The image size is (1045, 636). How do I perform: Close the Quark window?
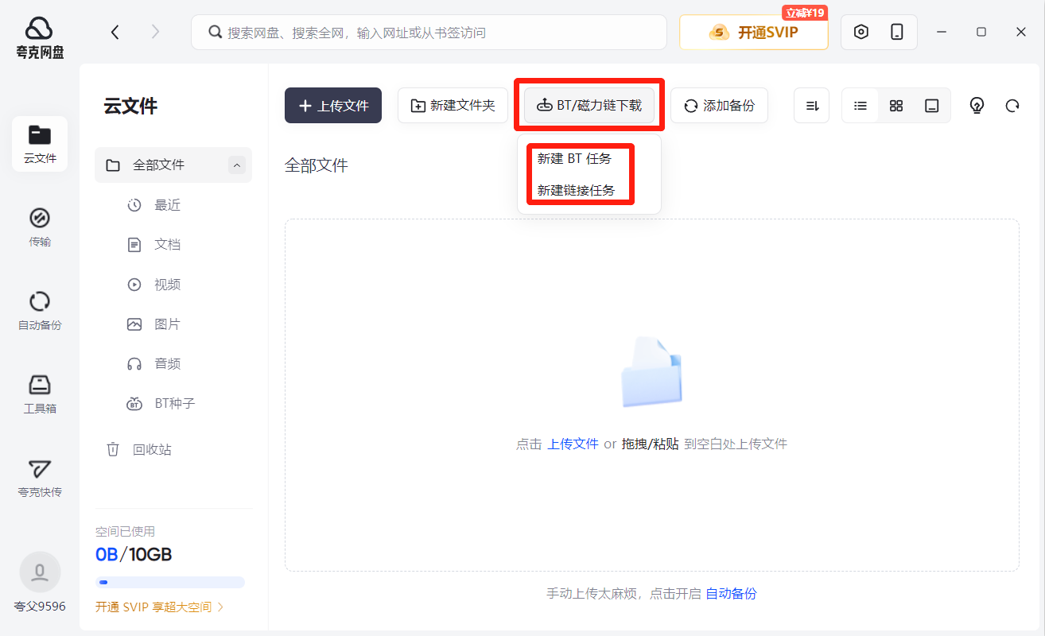point(1021,32)
